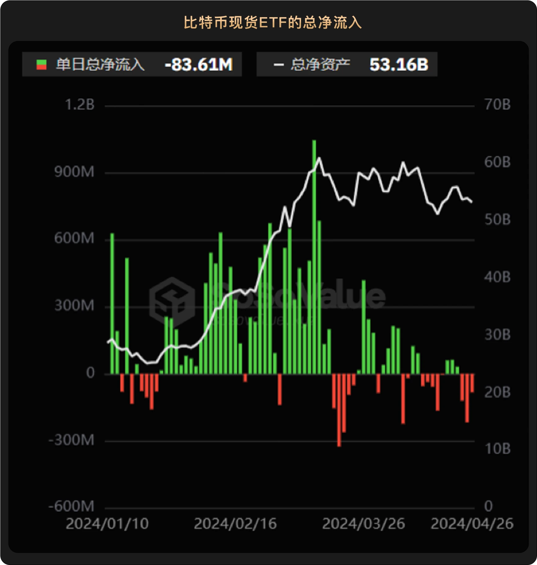Viewport: 537px width, 565px height.
Task: Click the 2024/03/26 date label
Action: pos(363,524)
